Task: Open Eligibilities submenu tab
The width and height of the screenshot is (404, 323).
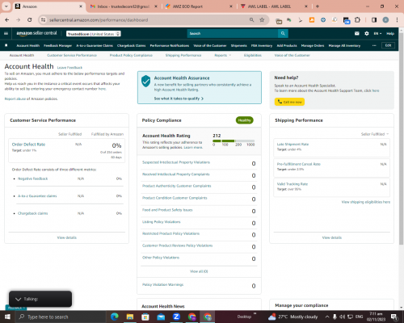Action: click(253, 55)
